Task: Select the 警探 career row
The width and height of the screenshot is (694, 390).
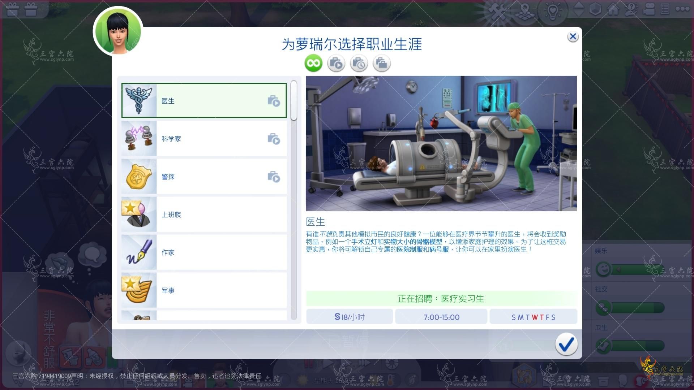Action: [204, 177]
